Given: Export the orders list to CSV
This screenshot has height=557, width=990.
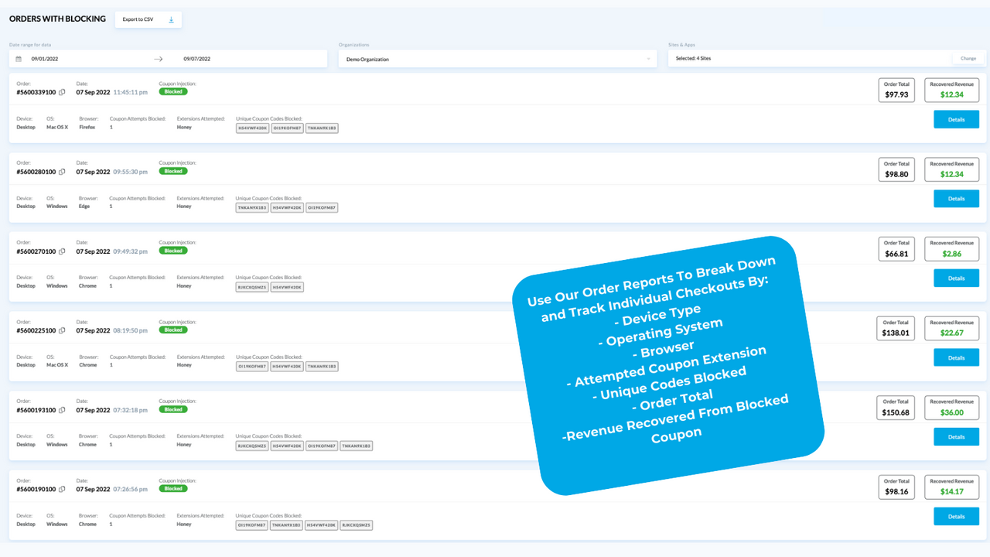Looking at the screenshot, I should (x=148, y=19).
